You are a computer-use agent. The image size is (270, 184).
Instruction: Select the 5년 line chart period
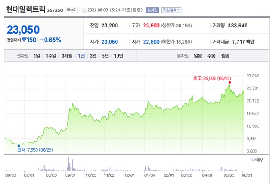[105, 56]
